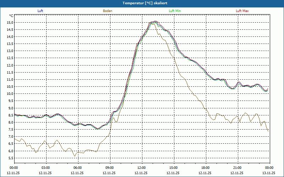
Task: Click the '5,5' y-axis value
Action: click(11, 158)
